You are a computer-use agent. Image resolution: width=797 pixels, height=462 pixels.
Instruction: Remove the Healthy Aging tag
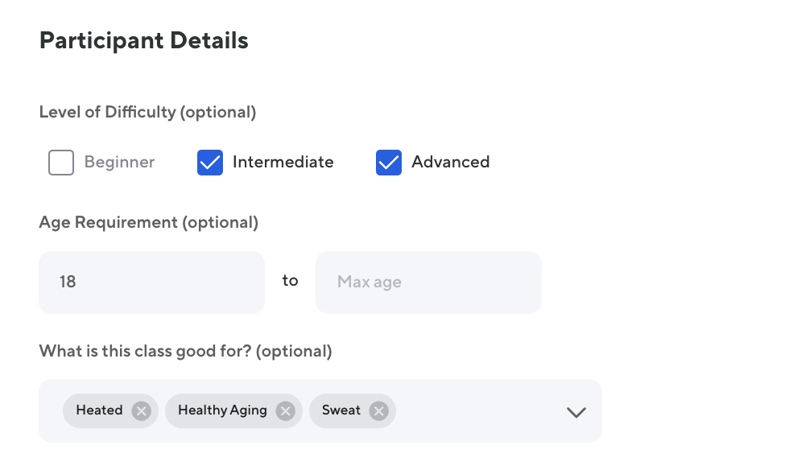(285, 411)
